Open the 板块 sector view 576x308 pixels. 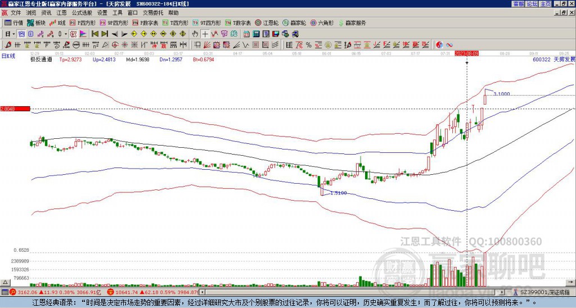[37, 22]
